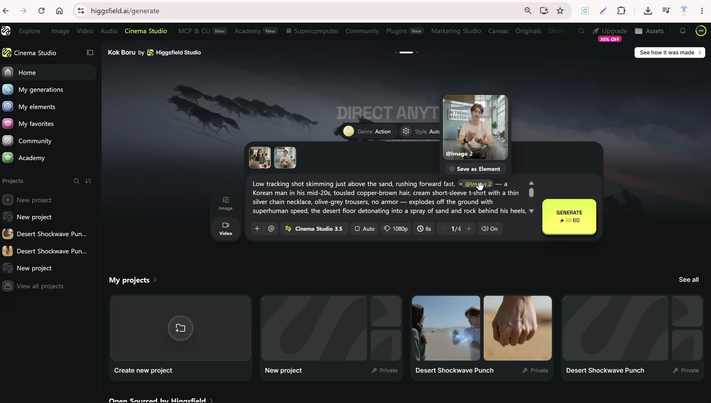Bookmark this page with the star icon
This screenshot has width=711, height=403.
[560, 11]
